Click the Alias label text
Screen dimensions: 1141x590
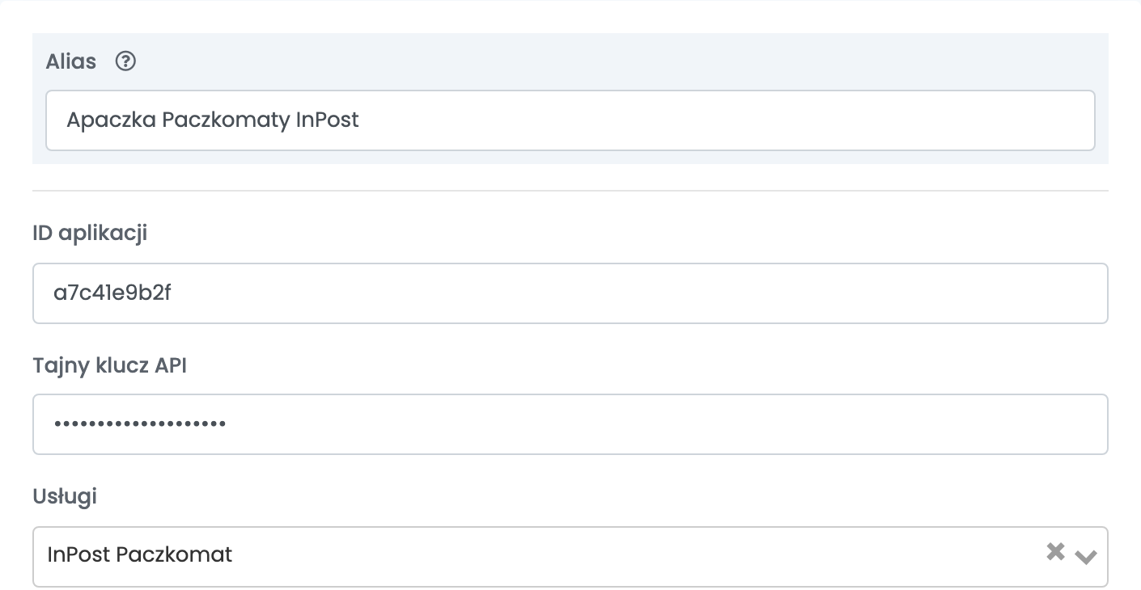coord(71,61)
